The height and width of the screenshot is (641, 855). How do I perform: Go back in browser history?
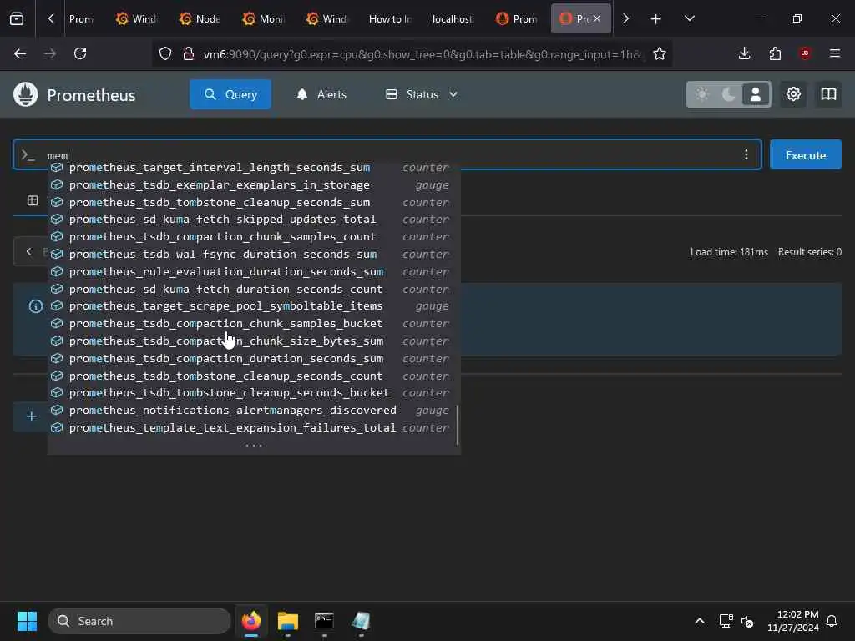[x=20, y=53]
